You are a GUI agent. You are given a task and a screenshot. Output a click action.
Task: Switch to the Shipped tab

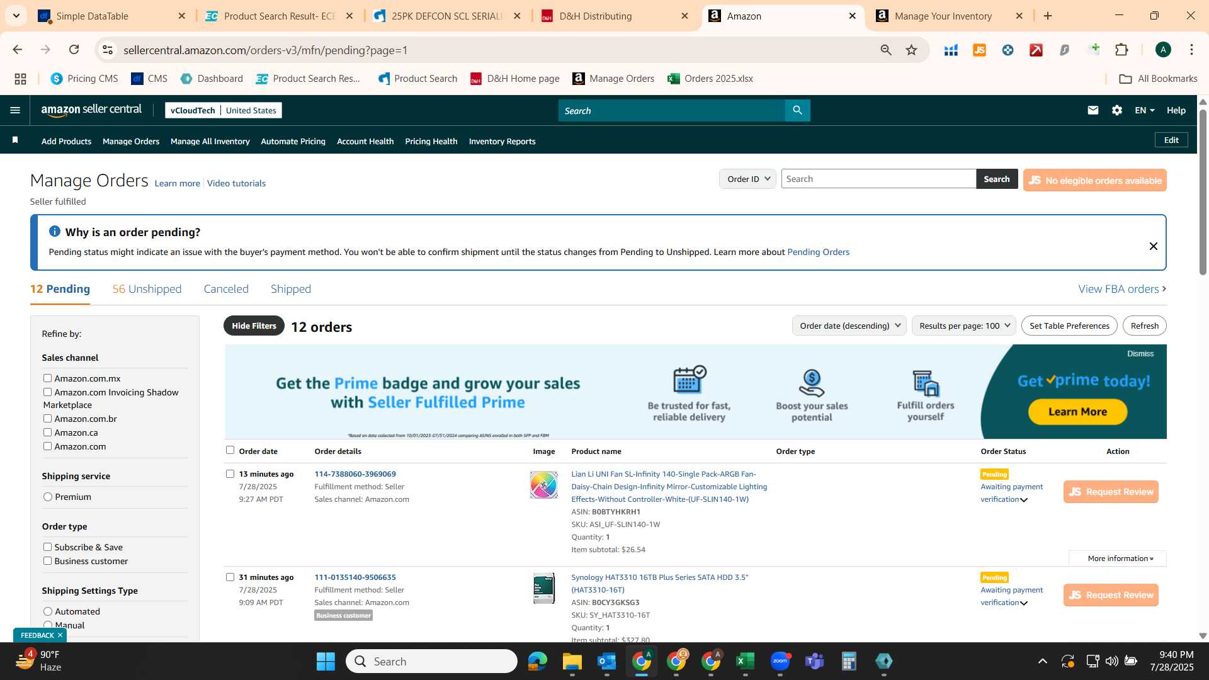[x=291, y=289]
